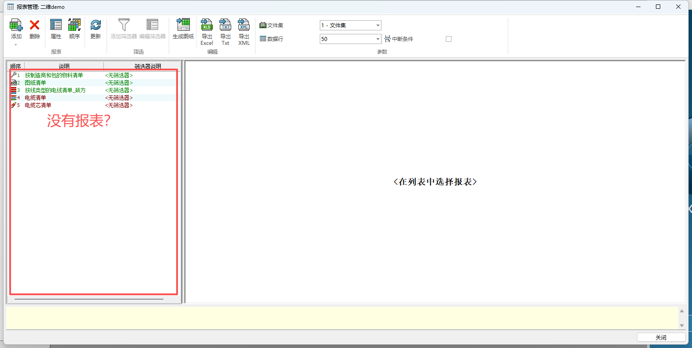
Task: Export report with 导出 XML
Action: pyautogui.click(x=244, y=32)
